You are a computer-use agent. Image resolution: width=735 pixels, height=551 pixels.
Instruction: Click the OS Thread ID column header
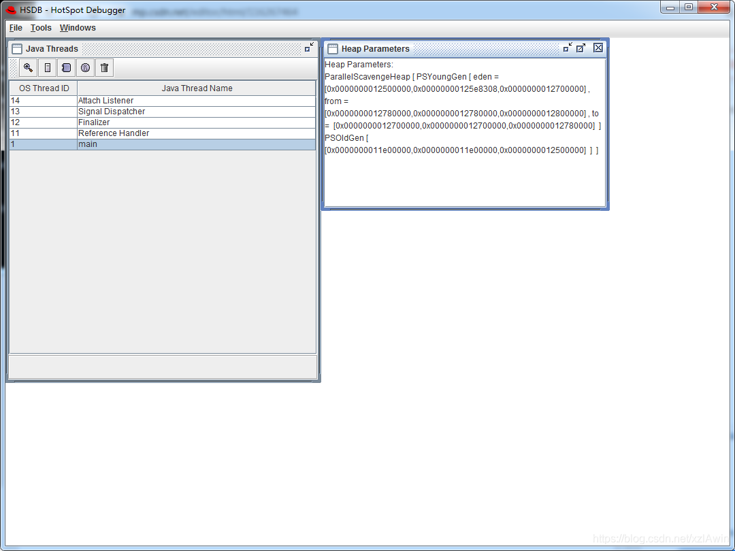pyautogui.click(x=42, y=88)
